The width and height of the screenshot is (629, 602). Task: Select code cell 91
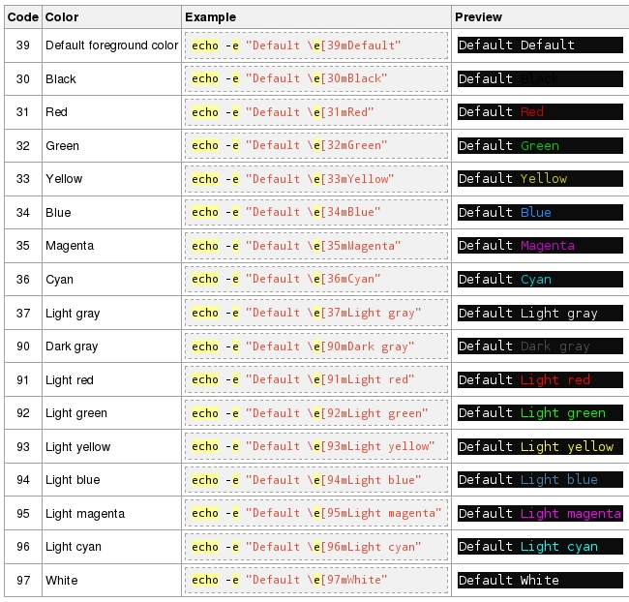coord(23,379)
